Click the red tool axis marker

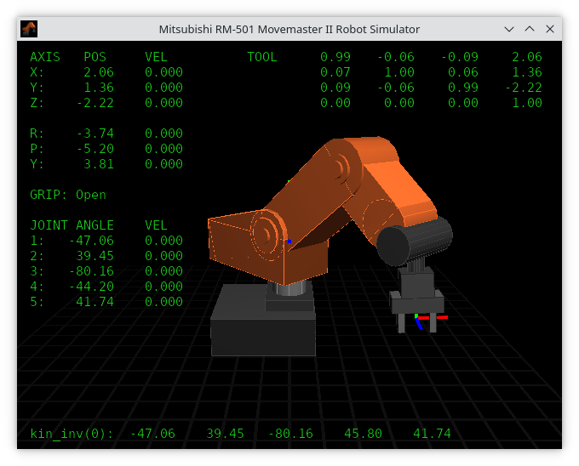point(433,317)
